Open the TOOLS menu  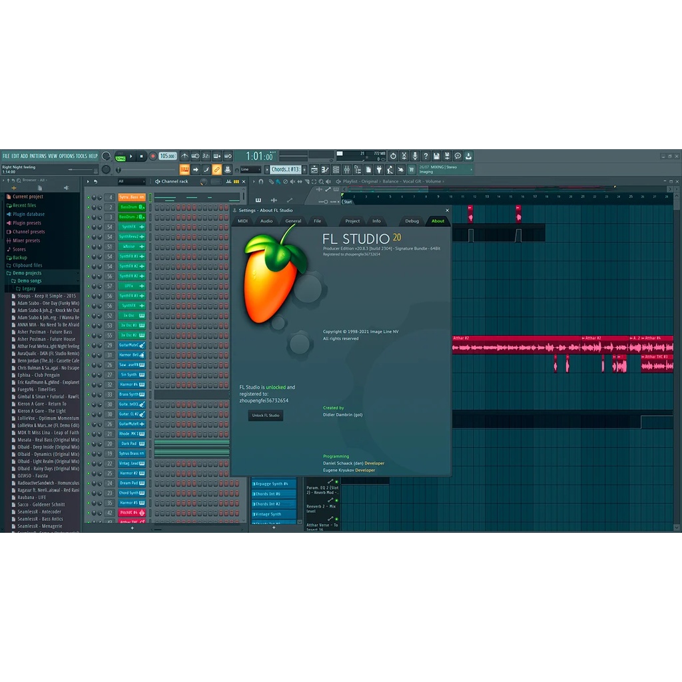tap(81, 156)
